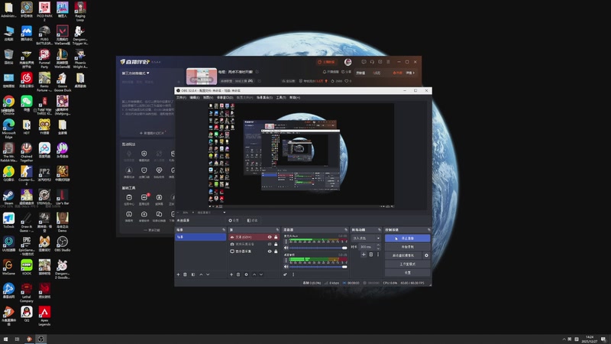The height and width of the screenshot is (344, 611).
Task: Click user avatar in 直播伴侣 window
Action: (348, 62)
